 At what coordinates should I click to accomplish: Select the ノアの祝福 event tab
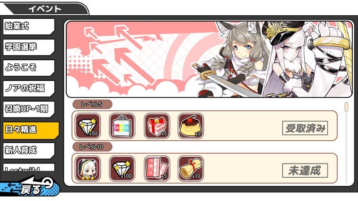pyautogui.click(x=29, y=88)
